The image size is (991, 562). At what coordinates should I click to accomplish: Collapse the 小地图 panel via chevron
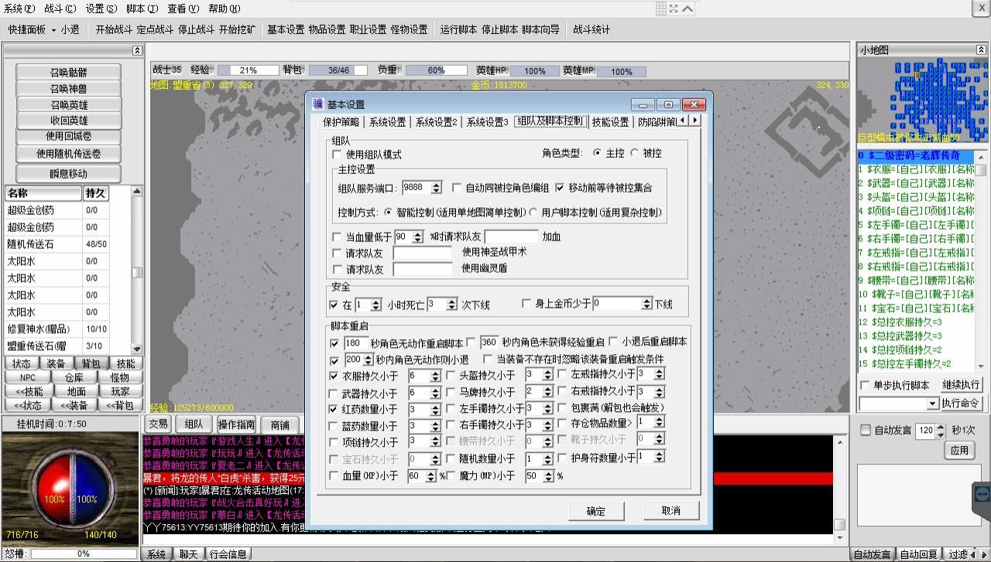(982, 50)
